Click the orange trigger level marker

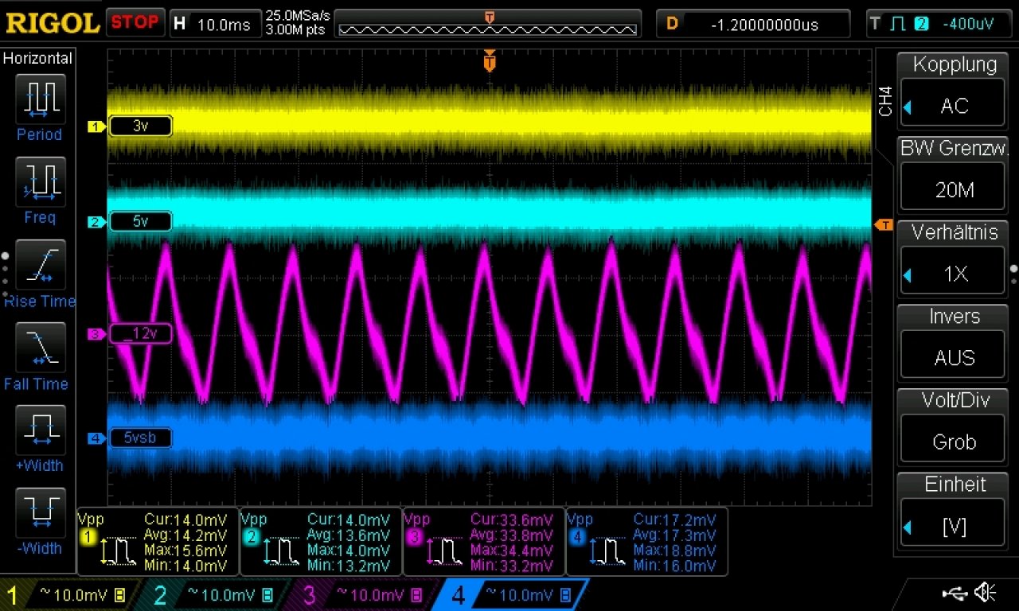pyautogui.click(x=884, y=225)
